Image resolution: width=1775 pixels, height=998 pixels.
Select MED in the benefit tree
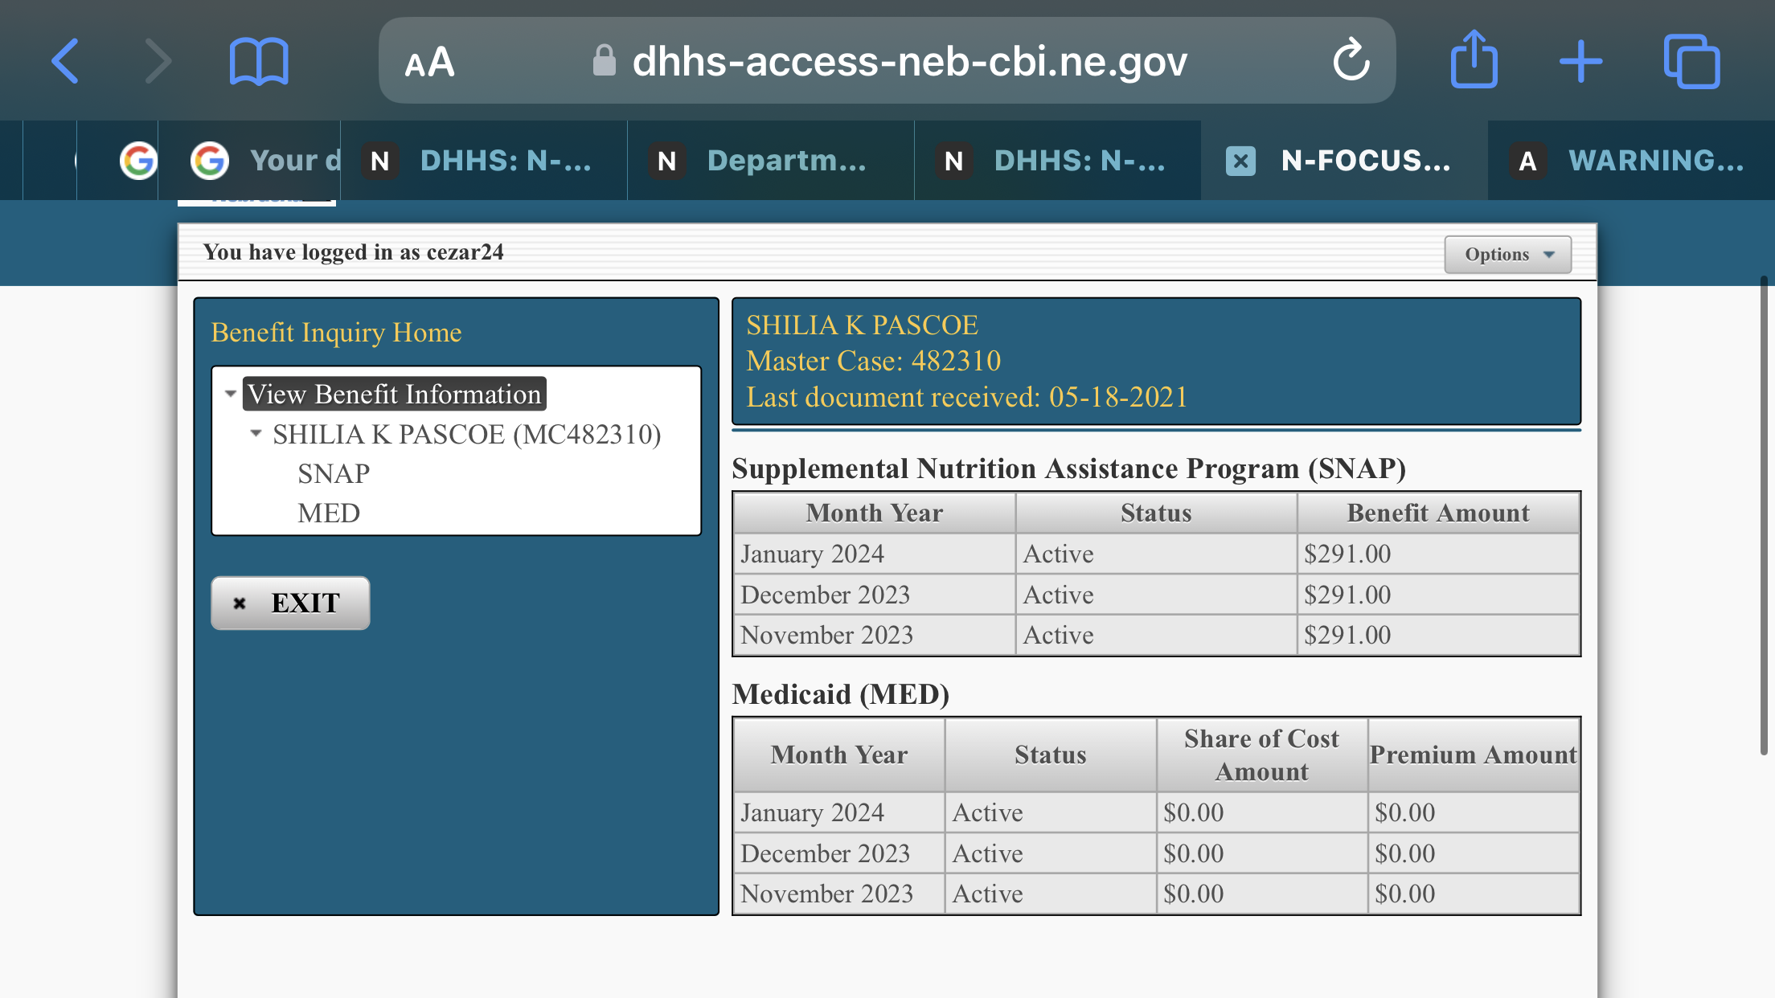click(x=329, y=513)
